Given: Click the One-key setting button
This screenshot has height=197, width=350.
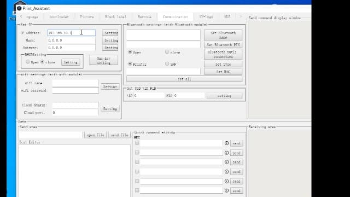Looking at the screenshot, I should [103, 61].
